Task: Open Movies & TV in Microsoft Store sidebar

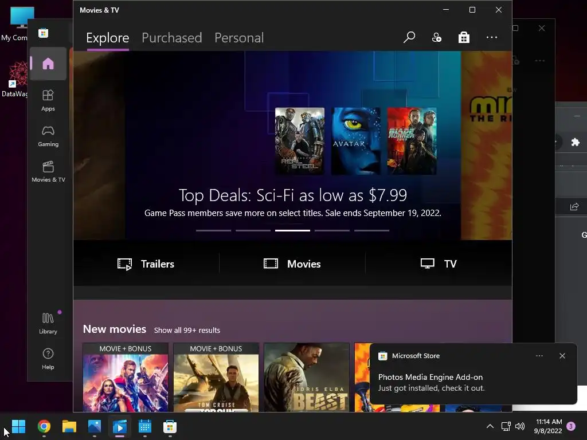Action: click(x=48, y=171)
